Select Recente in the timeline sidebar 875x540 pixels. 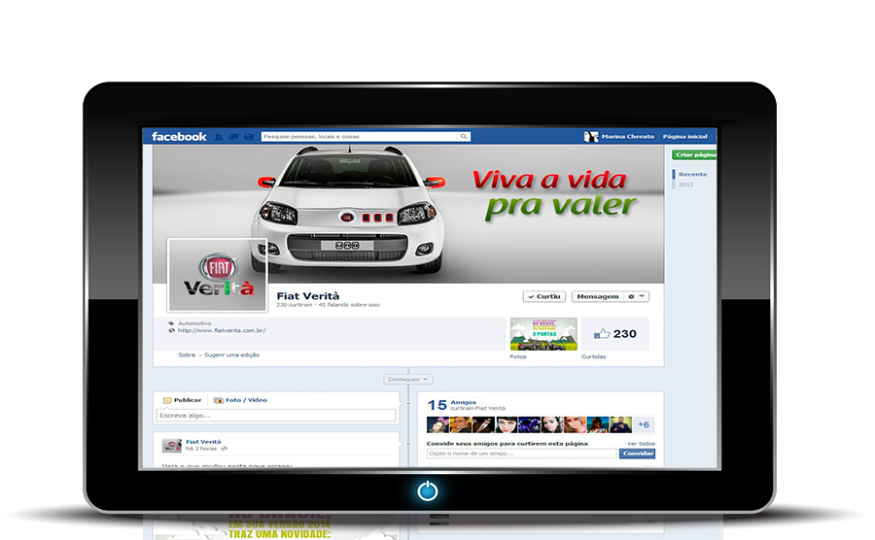click(x=692, y=175)
